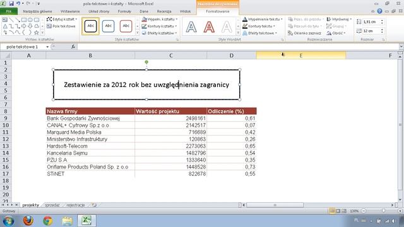Open the Obróć rotate dropdown

[x=336, y=33]
